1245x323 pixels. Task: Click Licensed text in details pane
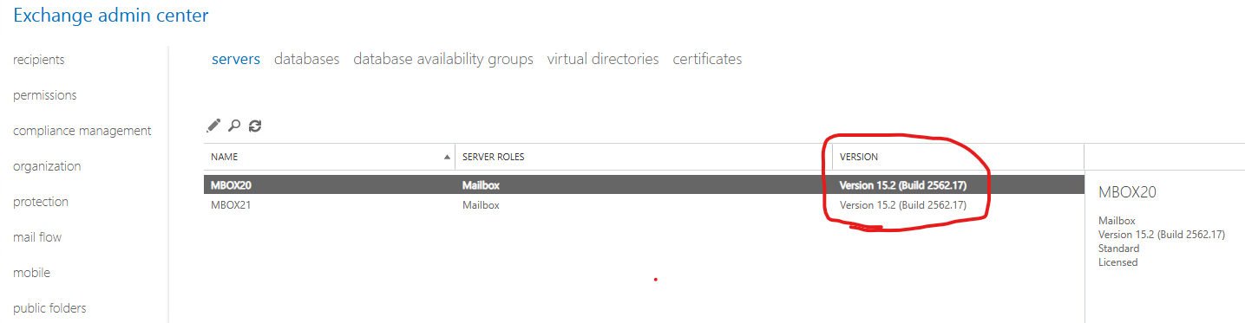pos(1118,262)
